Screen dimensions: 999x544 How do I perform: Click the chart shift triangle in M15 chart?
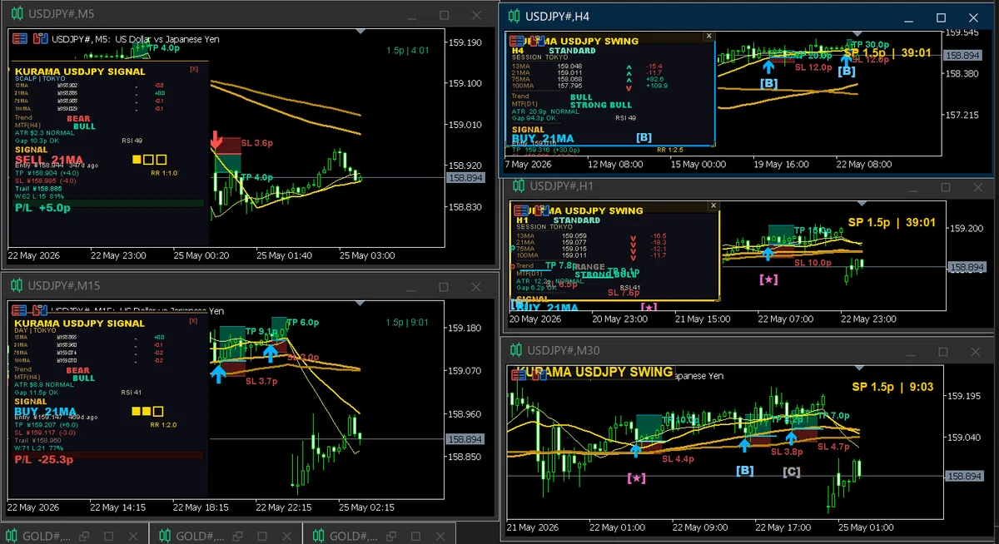click(360, 305)
